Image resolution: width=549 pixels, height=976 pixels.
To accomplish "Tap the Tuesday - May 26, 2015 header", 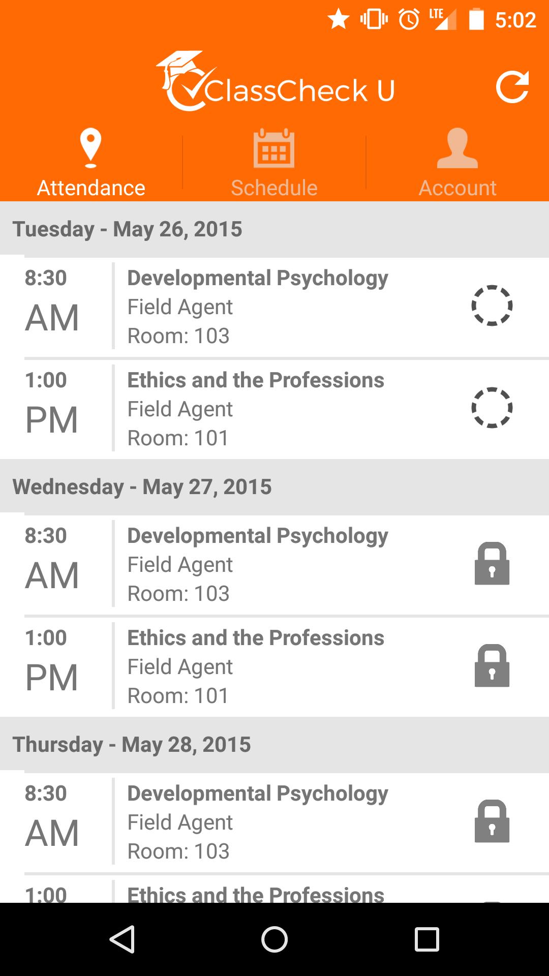I will click(x=127, y=229).
